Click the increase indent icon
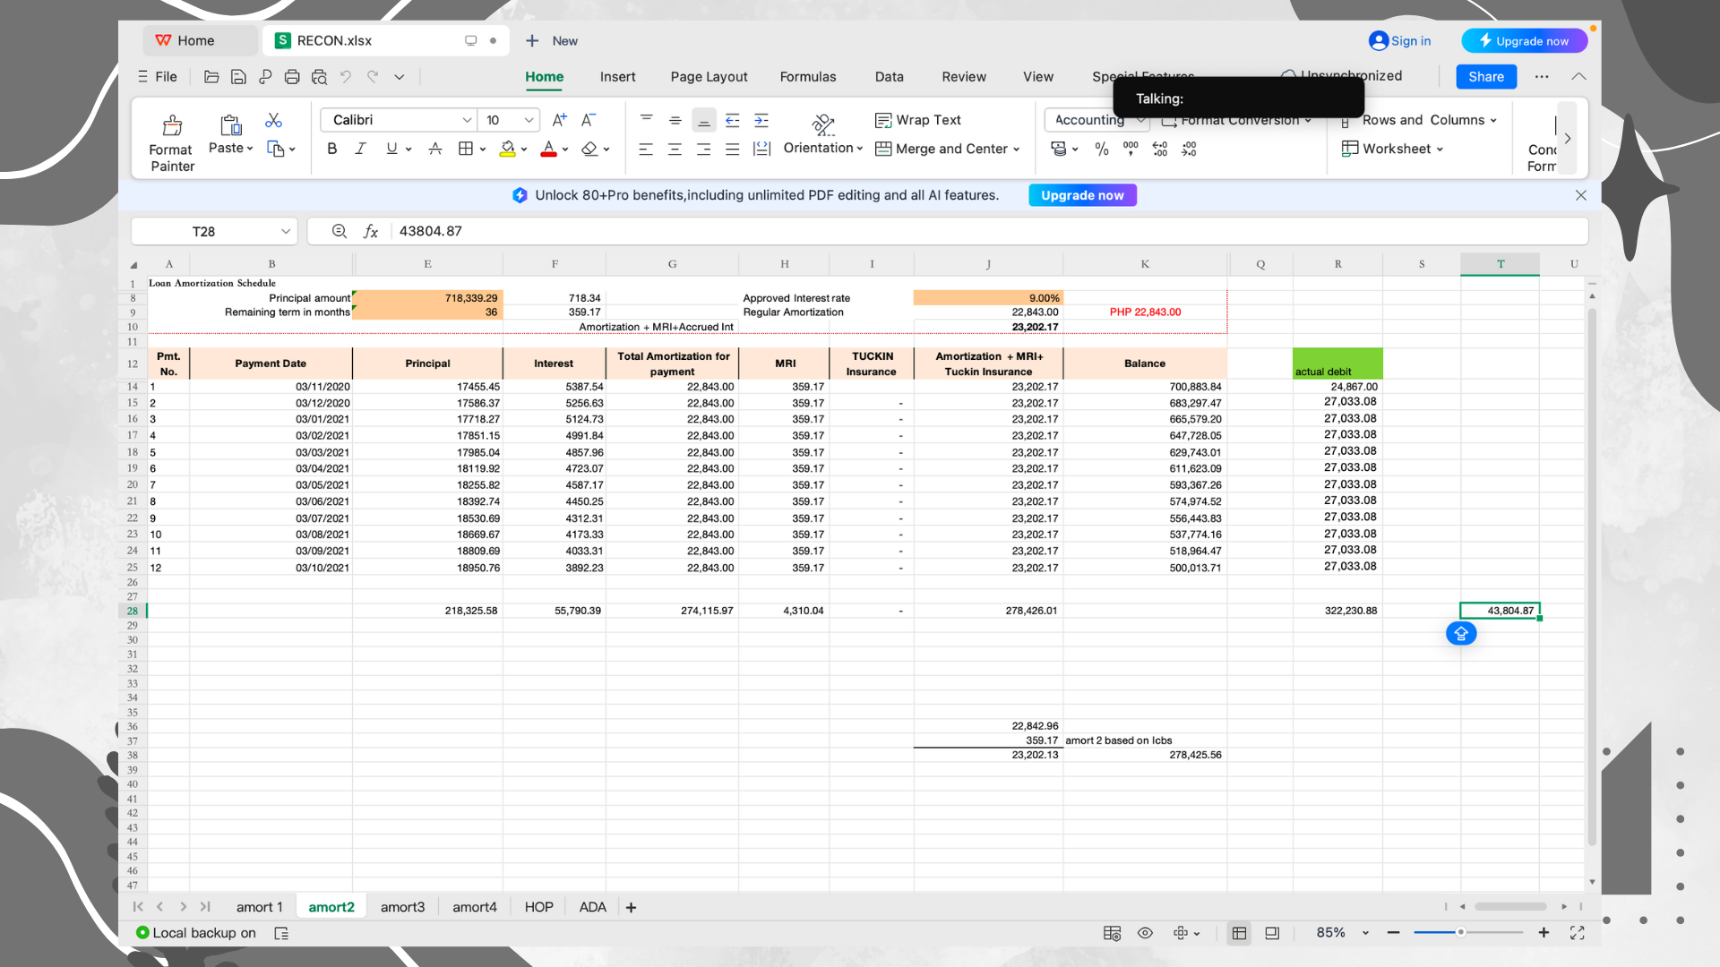 (761, 120)
